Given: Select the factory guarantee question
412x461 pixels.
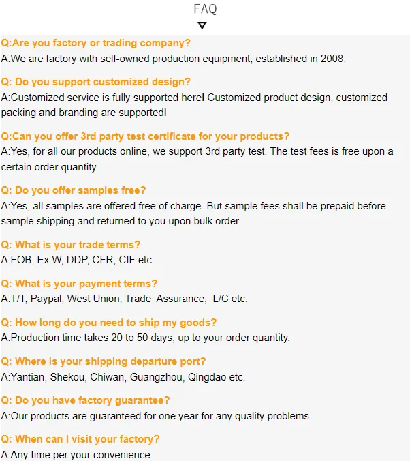Looking at the screenshot, I should point(85,400).
